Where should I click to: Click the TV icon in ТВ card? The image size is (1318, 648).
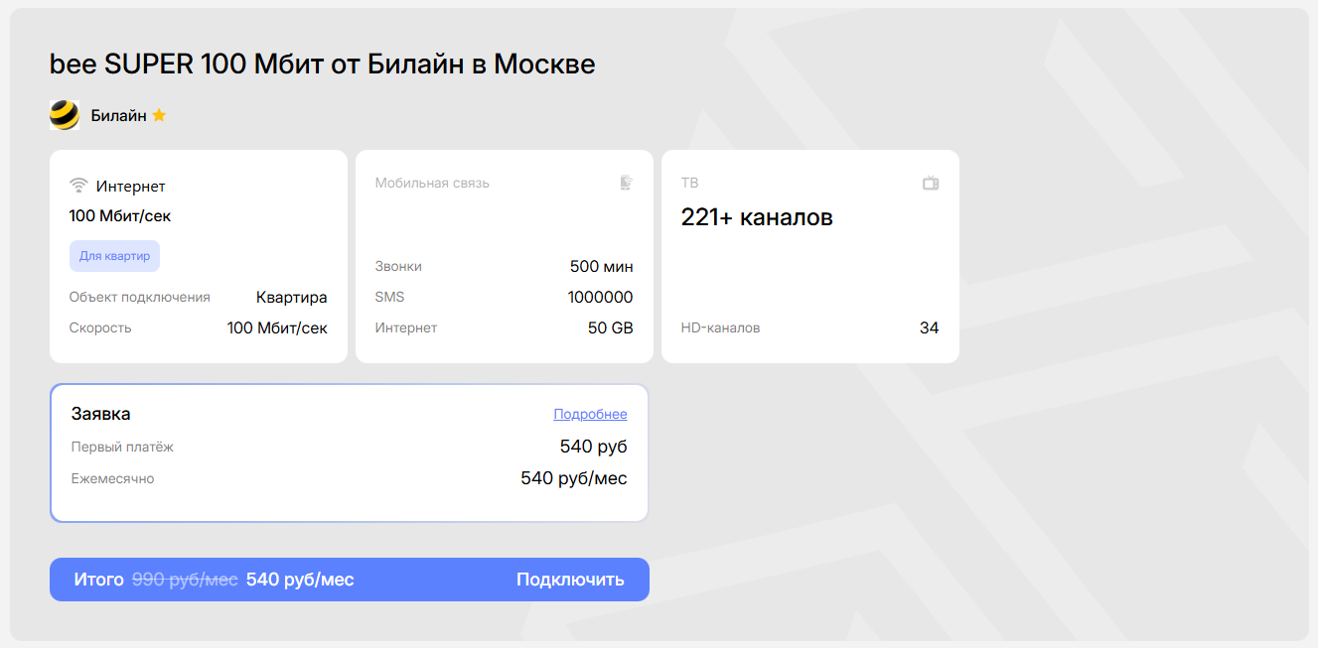coord(931,183)
